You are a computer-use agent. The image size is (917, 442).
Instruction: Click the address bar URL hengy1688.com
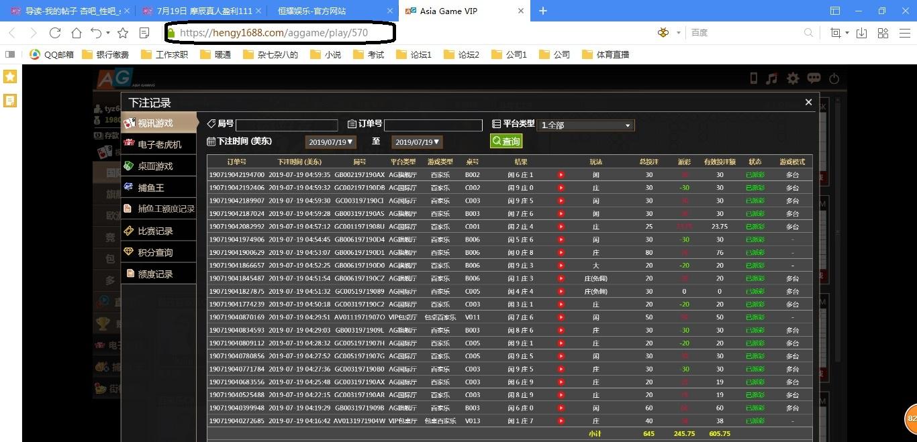click(274, 32)
